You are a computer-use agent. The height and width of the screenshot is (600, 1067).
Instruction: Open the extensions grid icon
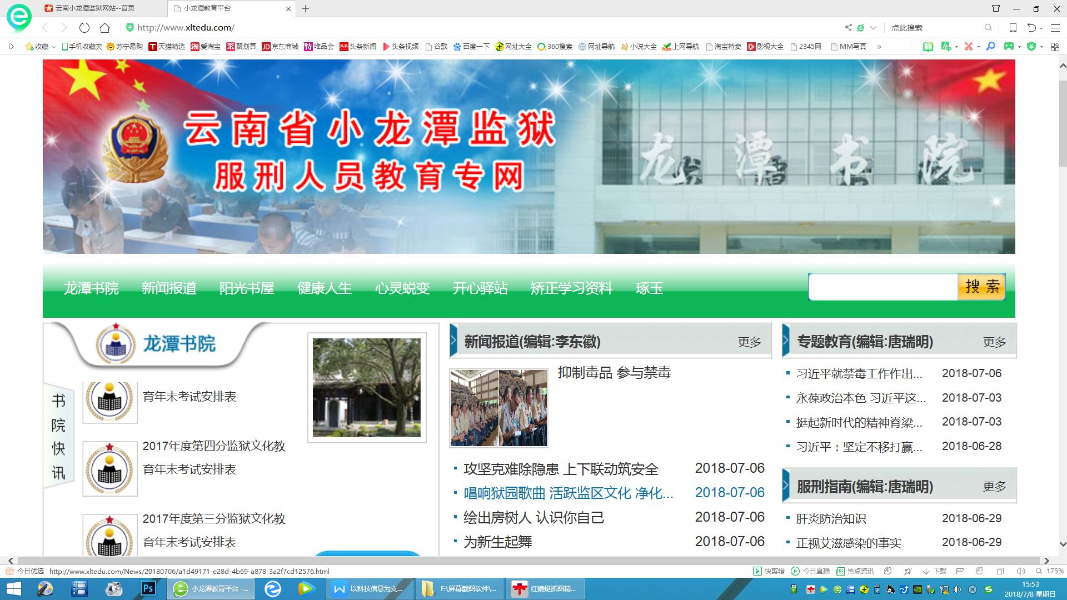(x=1055, y=47)
